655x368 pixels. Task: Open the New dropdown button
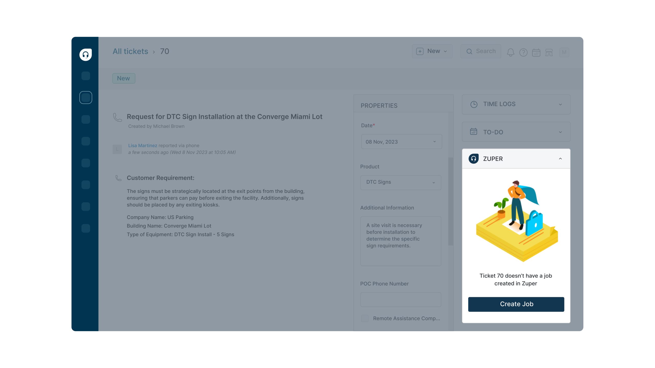432,51
